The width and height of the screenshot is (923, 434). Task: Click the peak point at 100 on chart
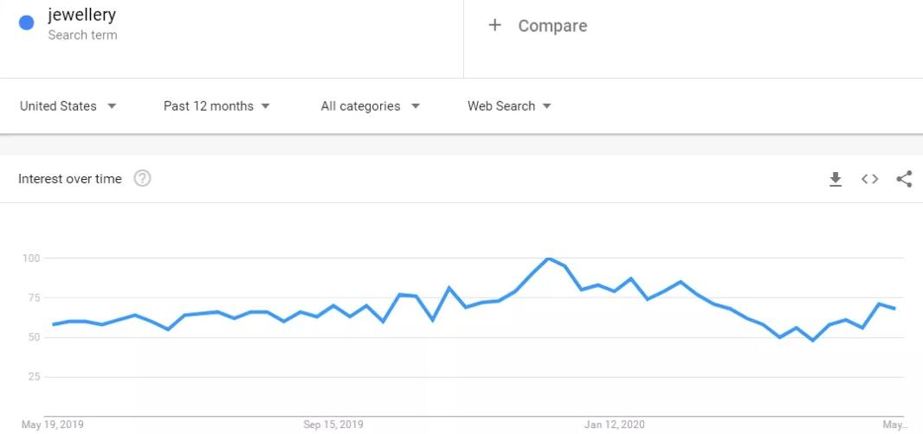coord(548,258)
